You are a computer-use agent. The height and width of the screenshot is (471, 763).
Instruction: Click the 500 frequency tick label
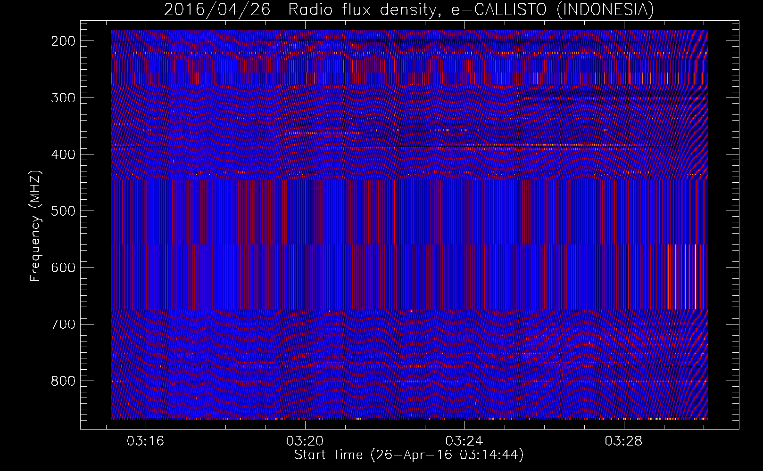tap(63, 211)
